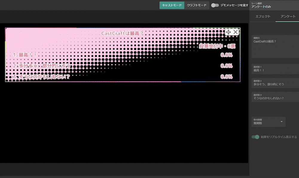Screen dimensions: 299x178
Task: Open the エフェクト tab
Action: [263, 16]
